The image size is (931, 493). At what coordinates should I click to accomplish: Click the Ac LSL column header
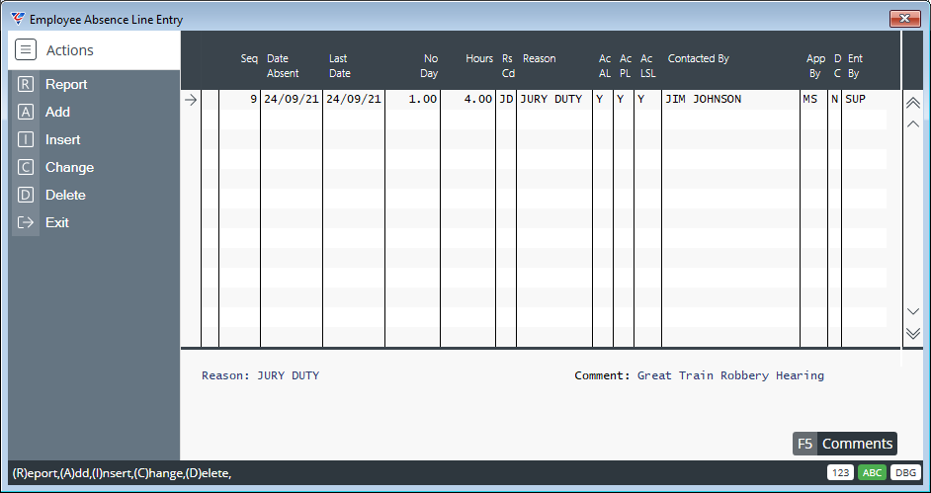pyautogui.click(x=647, y=66)
